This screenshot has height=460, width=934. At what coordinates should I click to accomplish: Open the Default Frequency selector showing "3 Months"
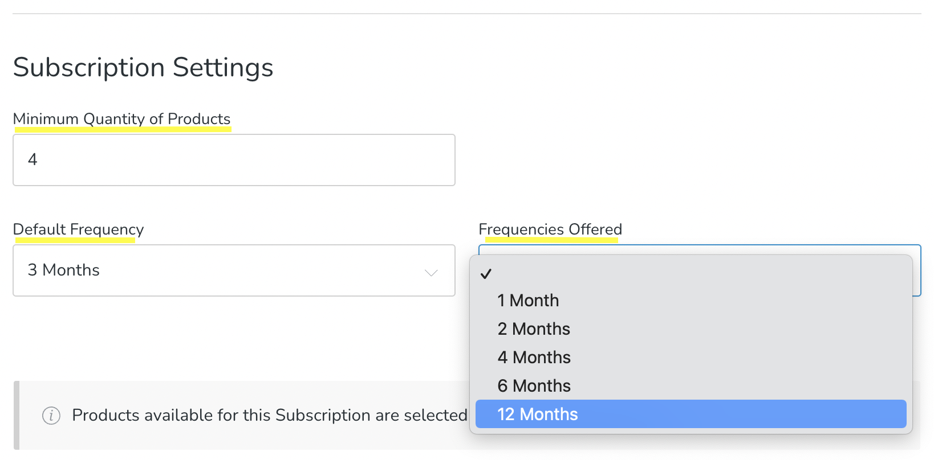(234, 270)
